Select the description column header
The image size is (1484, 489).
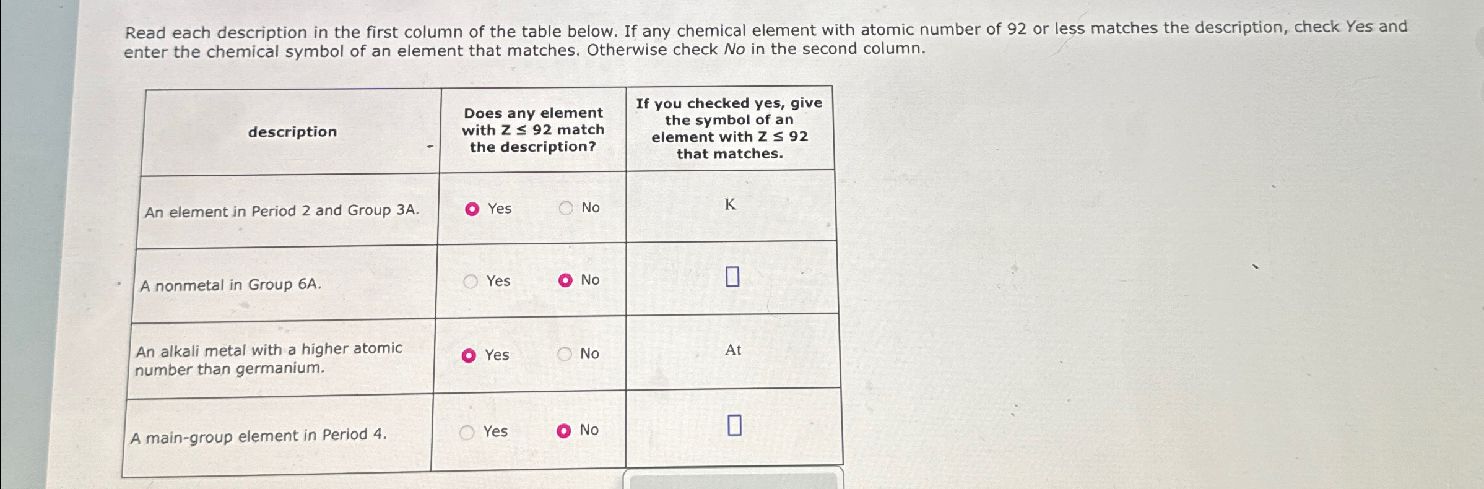[292, 131]
